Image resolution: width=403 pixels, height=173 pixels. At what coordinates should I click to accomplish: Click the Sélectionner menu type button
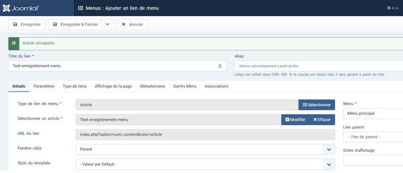[317, 105]
